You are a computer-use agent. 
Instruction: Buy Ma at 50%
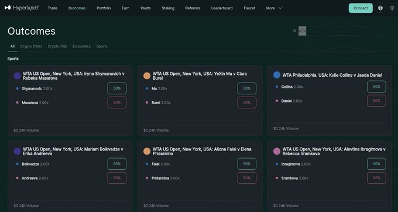coord(247,88)
